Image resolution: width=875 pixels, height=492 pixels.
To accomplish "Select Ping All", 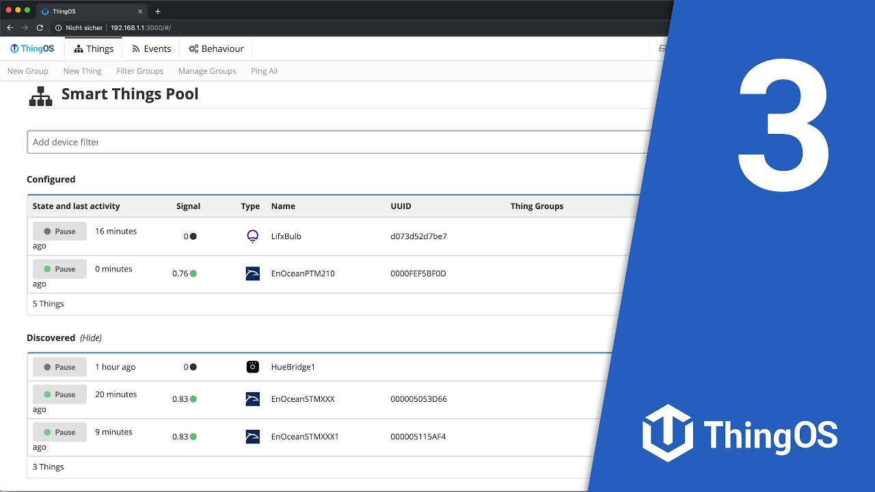I will pyautogui.click(x=264, y=71).
